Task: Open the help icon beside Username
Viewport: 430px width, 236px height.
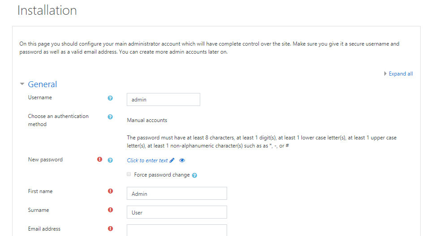Action: coord(110,98)
